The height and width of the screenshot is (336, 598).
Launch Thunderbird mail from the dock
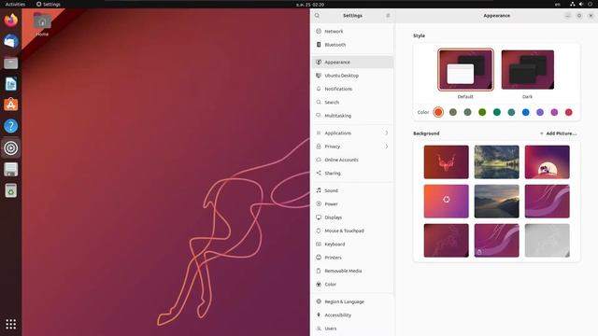tap(10, 41)
